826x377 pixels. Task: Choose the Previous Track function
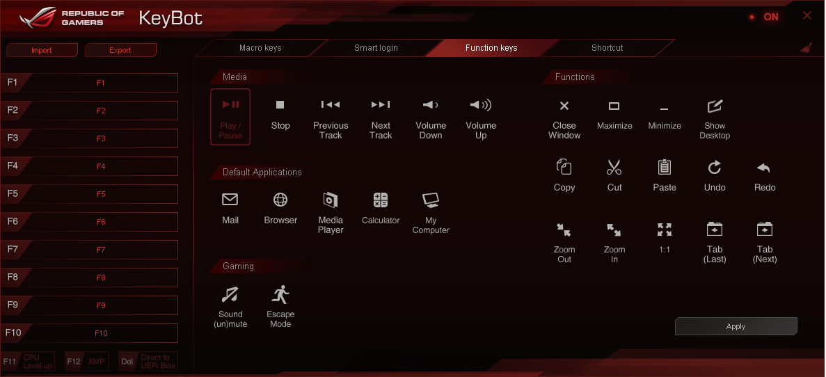(331, 119)
